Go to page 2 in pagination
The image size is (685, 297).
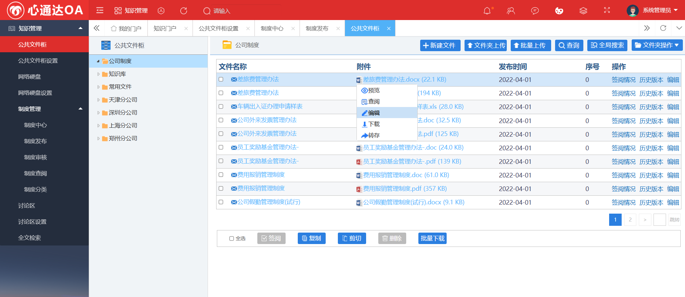[630, 220]
